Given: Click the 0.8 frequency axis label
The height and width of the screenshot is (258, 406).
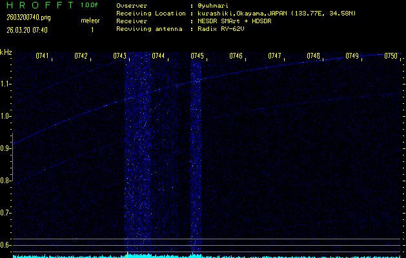Looking at the screenshot, I should pyautogui.click(x=6, y=181).
